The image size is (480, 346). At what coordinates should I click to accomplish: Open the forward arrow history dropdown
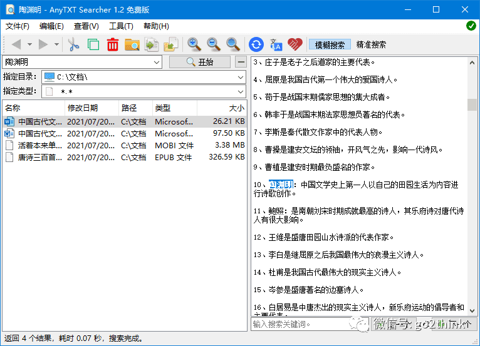[x=56, y=44]
